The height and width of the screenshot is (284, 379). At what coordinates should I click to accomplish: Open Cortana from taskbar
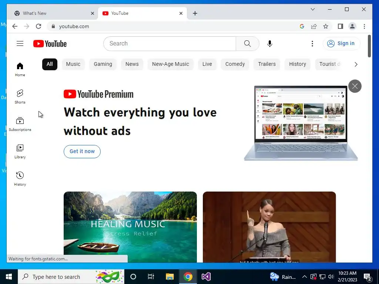coord(133,277)
